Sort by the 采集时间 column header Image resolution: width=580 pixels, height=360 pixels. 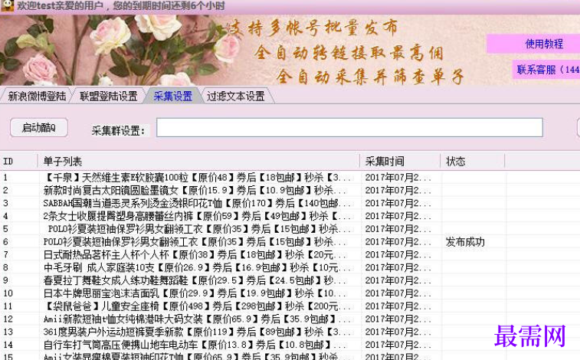[400, 162]
